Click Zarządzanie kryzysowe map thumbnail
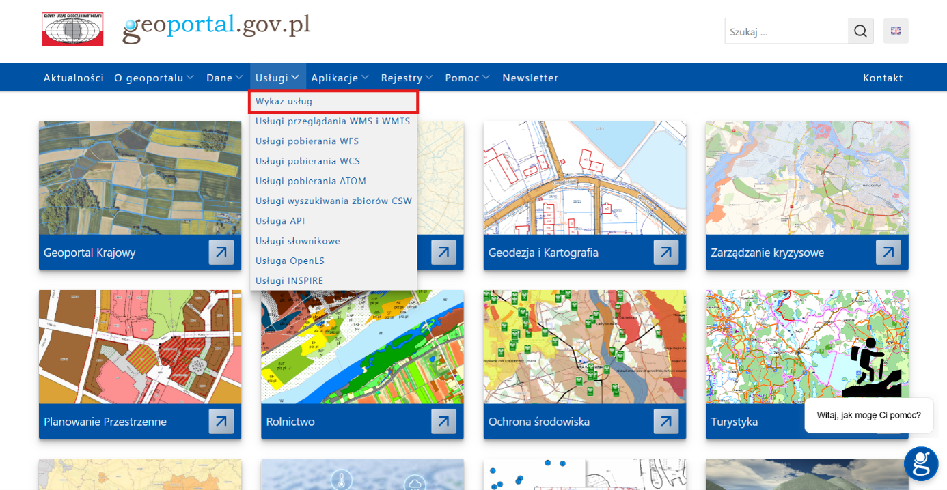This screenshot has width=947, height=490. pos(808,177)
